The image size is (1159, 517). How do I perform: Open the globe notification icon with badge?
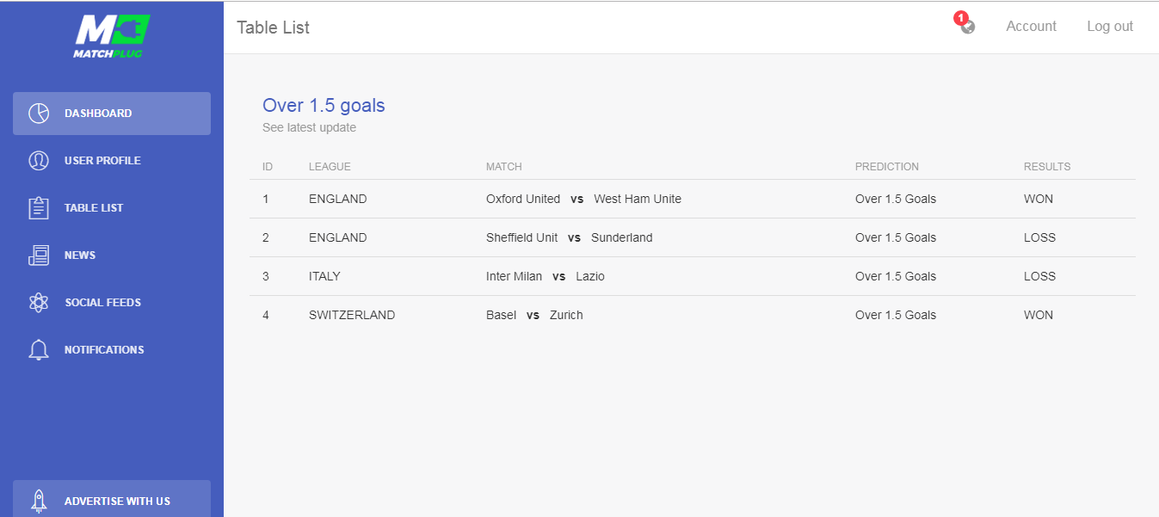tap(967, 26)
